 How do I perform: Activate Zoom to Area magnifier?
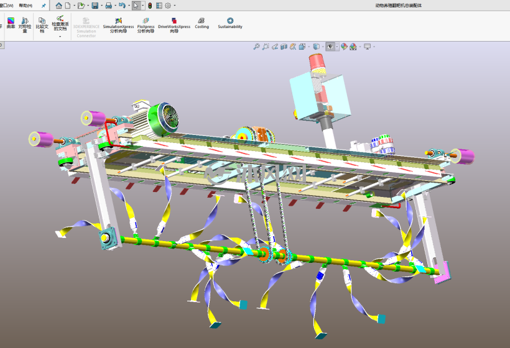pyautogui.click(x=266, y=47)
